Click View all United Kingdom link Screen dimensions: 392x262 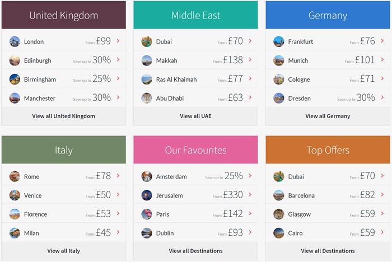tap(63, 116)
